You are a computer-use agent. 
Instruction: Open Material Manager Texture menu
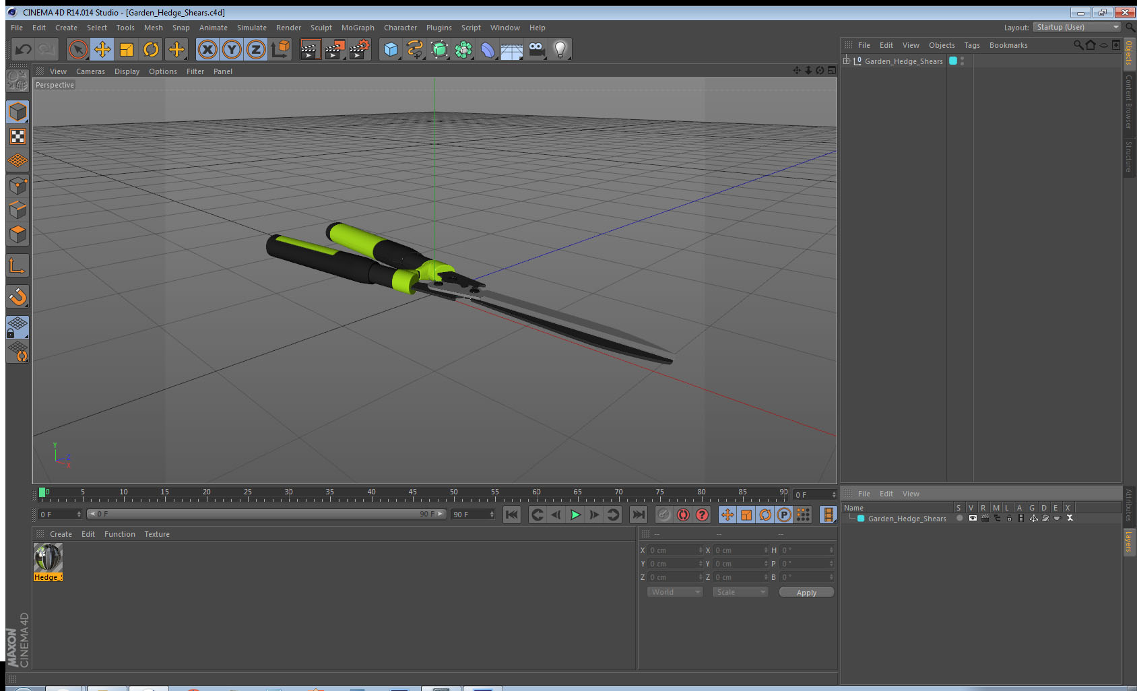[x=157, y=534]
